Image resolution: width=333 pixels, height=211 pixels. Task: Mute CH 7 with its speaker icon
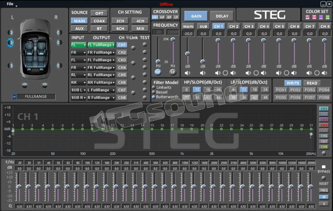coord(309,73)
